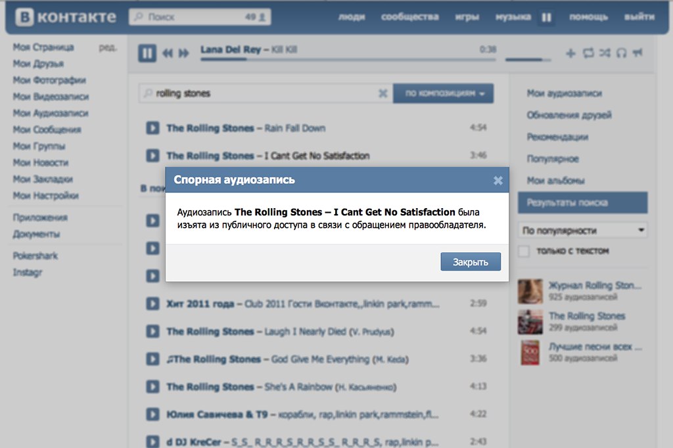Skip to the next track
Screen dimensions: 673x448
click(184, 53)
